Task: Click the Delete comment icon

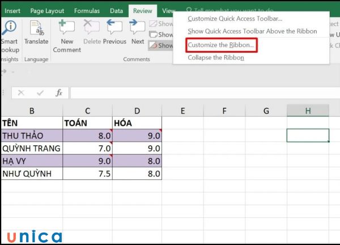Action: (91, 33)
